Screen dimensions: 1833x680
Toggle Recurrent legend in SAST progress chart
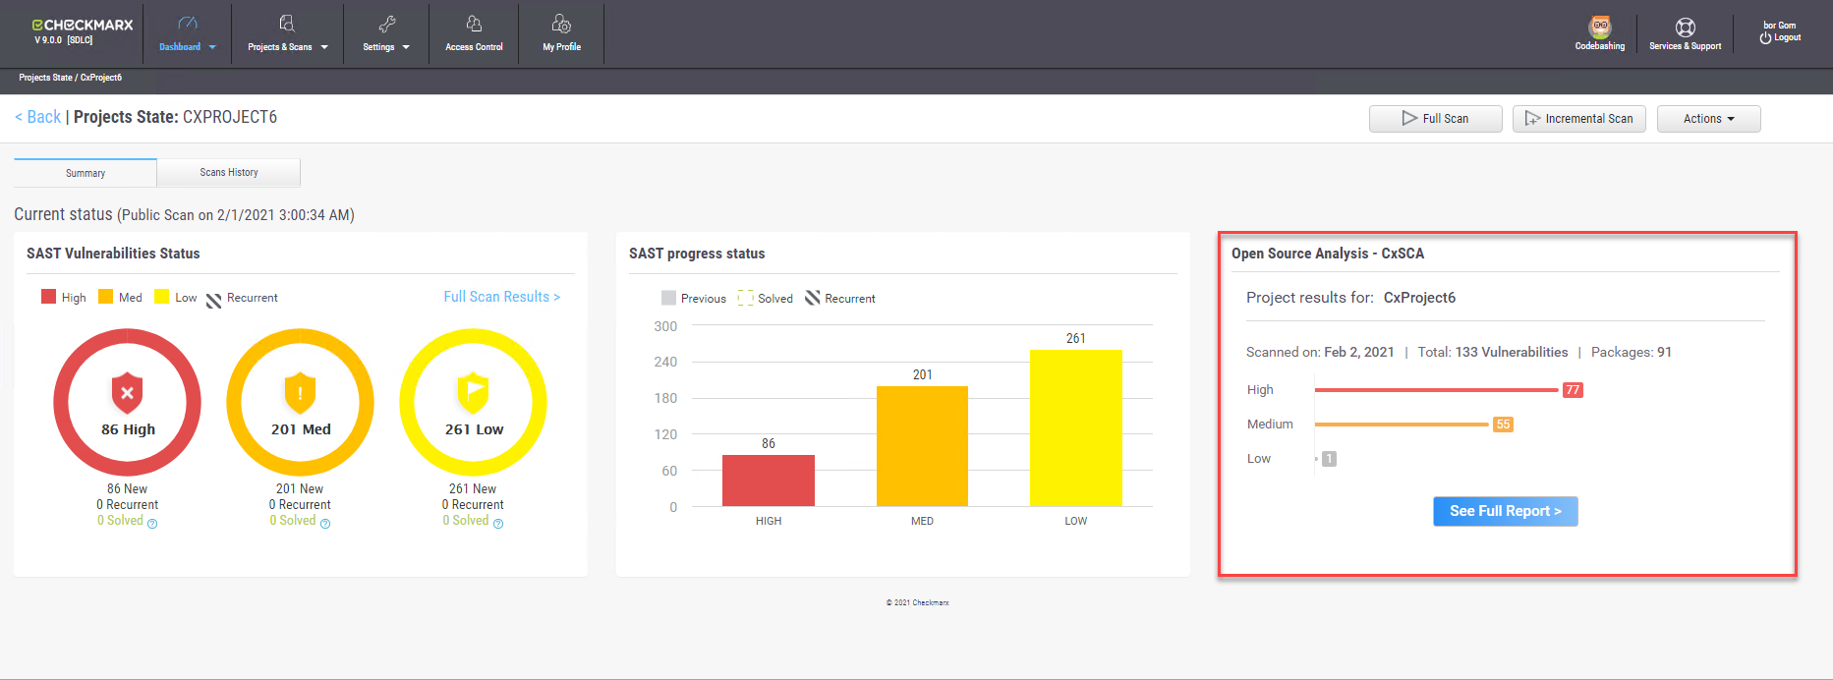point(840,299)
